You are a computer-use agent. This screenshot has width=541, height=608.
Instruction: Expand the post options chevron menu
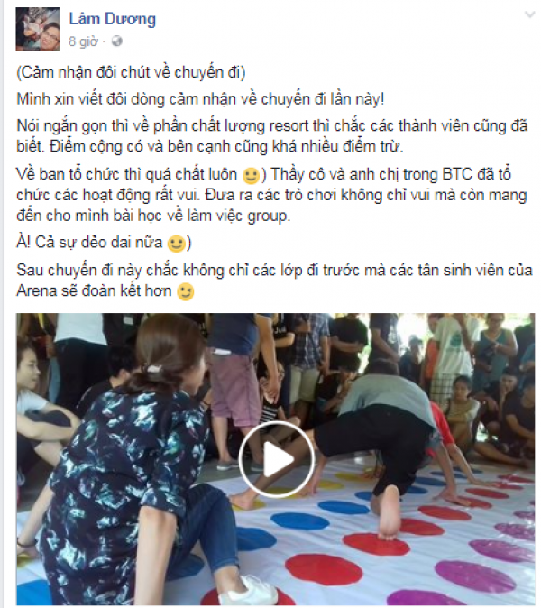[x=529, y=15]
